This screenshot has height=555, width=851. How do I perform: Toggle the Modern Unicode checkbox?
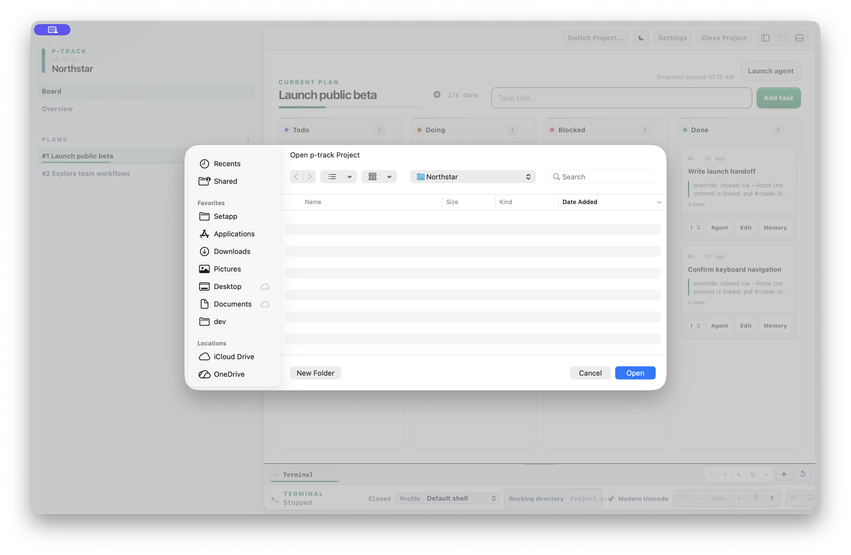pos(611,499)
